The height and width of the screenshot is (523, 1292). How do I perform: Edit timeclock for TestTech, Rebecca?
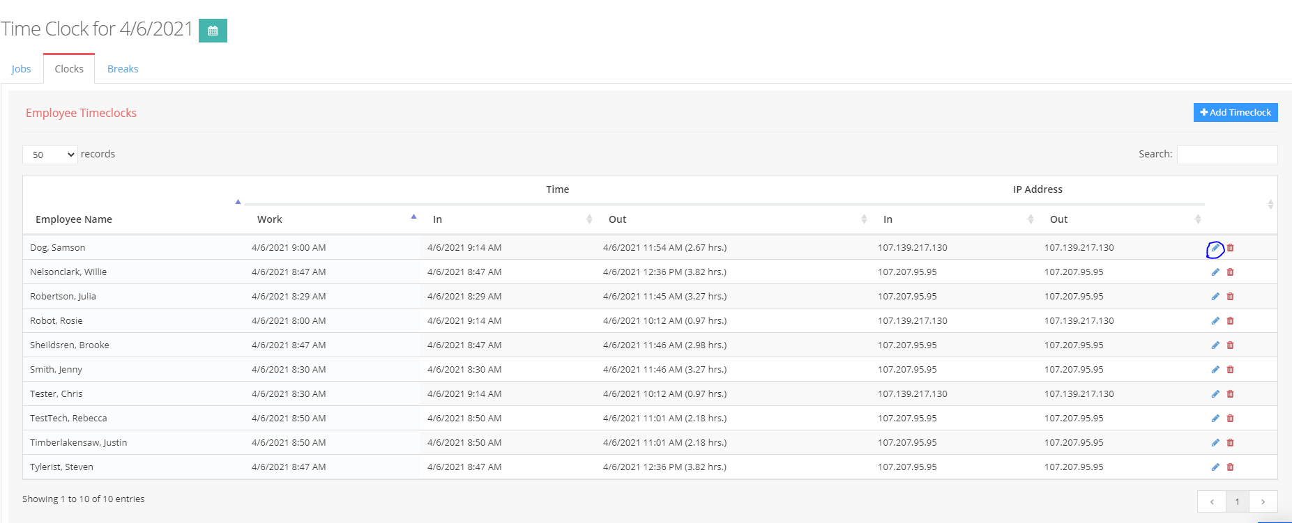pyautogui.click(x=1215, y=419)
